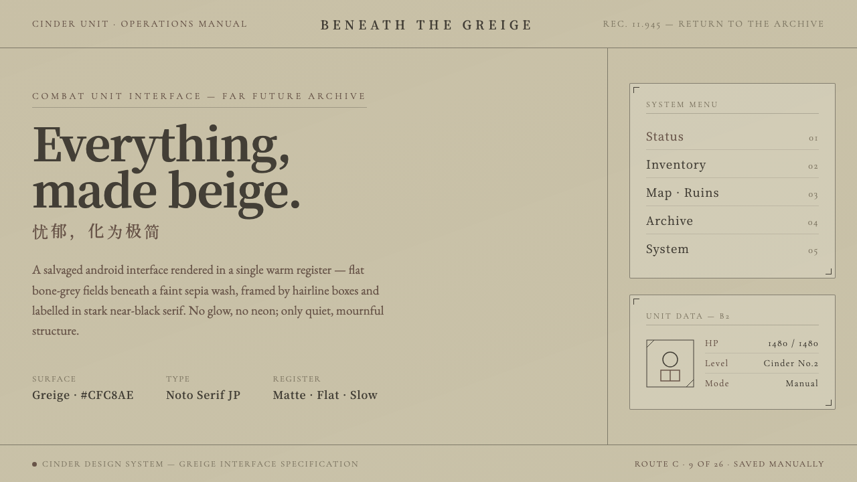The width and height of the screenshot is (857, 482).
Task: Follow the Return to the Archive link
Action: pos(751,24)
